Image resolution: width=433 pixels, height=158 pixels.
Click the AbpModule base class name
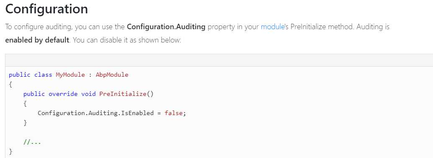112,75
